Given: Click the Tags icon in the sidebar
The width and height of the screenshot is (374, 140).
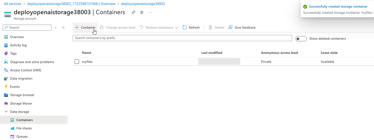Looking at the screenshot, I should coord(6,54).
